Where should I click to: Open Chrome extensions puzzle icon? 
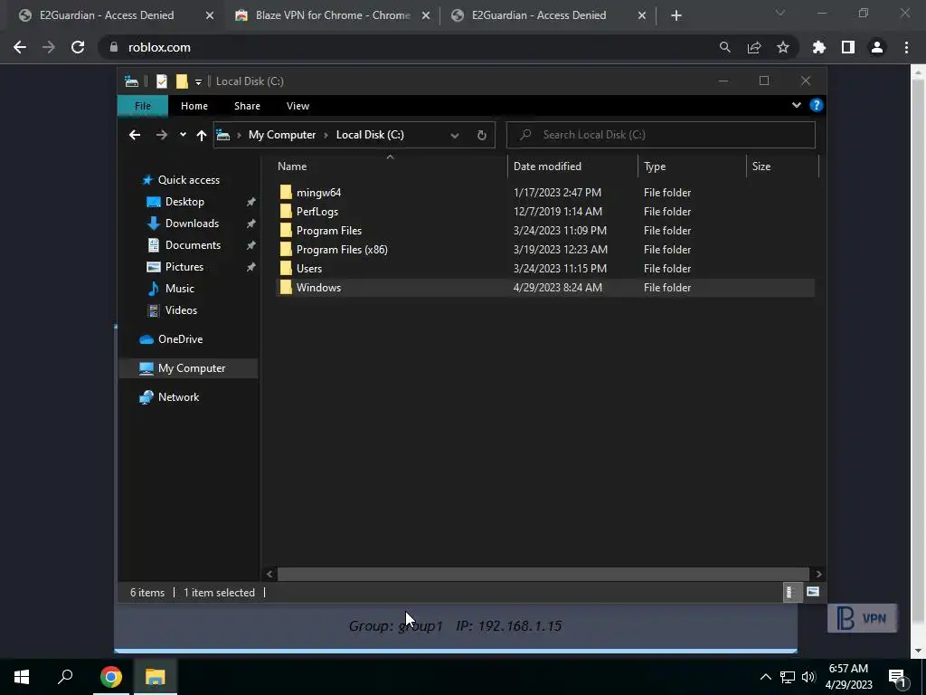tap(818, 47)
